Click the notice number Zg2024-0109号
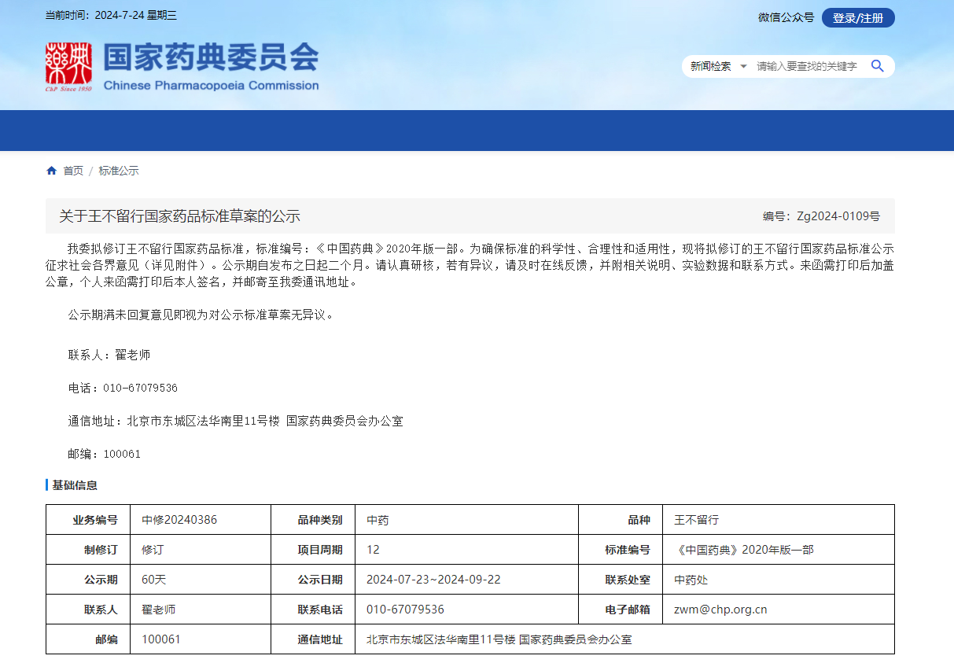Image resolution: width=954 pixels, height=663 pixels. tap(821, 216)
